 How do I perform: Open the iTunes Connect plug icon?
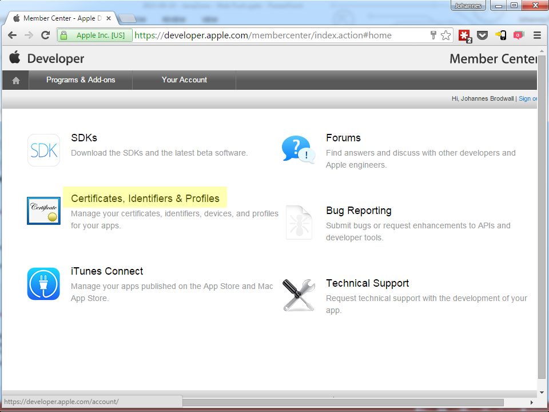[x=44, y=284]
